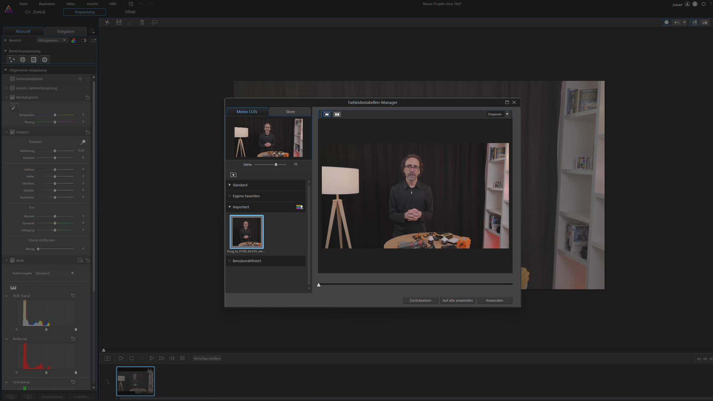713x401 pixels.
Task: Switch to the Store tab
Action: (290, 112)
